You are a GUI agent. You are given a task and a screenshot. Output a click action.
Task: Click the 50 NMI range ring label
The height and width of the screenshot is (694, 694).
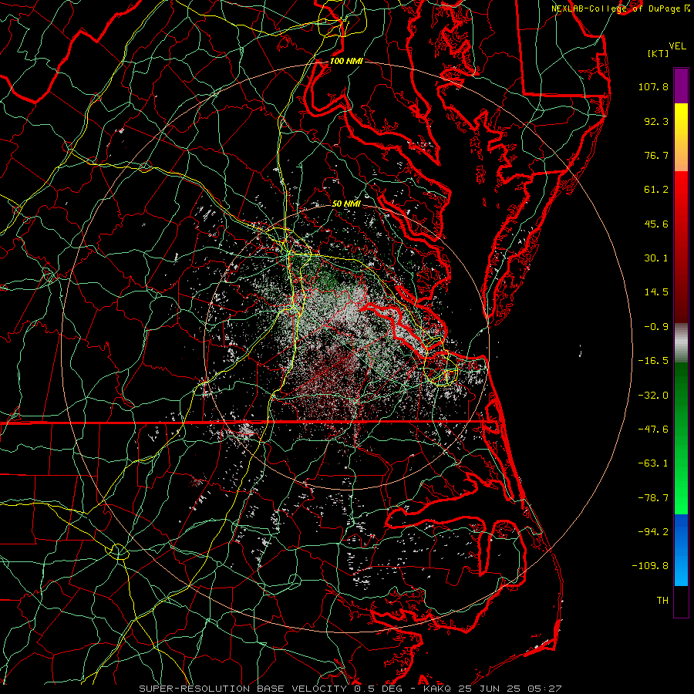[x=346, y=204]
